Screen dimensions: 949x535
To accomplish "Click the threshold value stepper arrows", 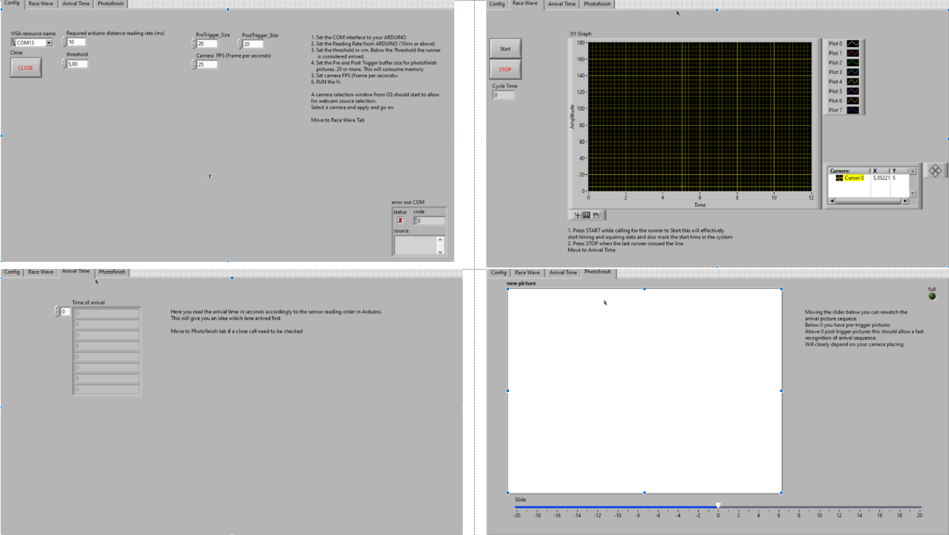I will click(x=63, y=64).
